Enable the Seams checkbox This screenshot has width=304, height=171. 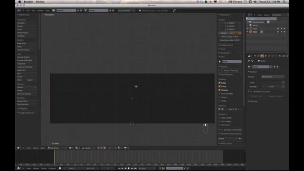point(219,97)
